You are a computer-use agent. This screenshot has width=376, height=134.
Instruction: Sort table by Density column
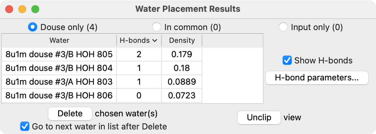click(x=182, y=41)
